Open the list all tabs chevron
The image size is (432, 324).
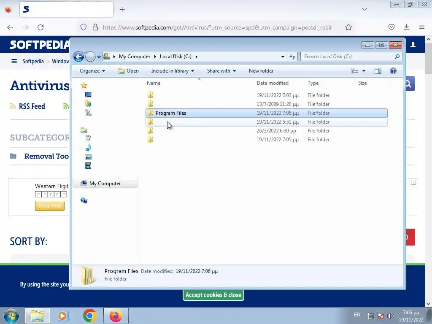[x=364, y=9]
